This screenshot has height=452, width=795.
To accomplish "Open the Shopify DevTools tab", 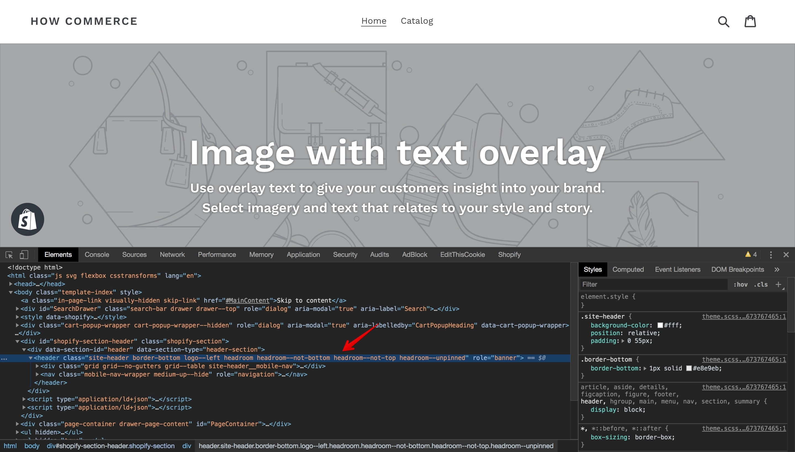I will (509, 255).
